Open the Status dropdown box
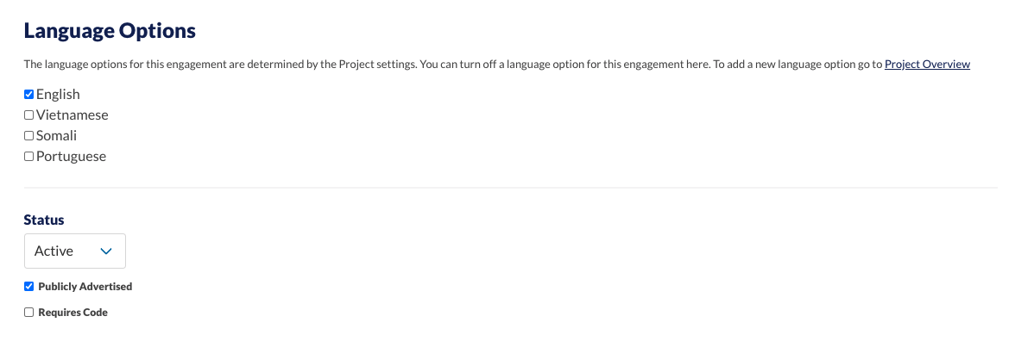1015x341 pixels. point(75,251)
